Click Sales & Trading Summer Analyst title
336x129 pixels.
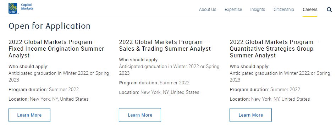(165, 45)
